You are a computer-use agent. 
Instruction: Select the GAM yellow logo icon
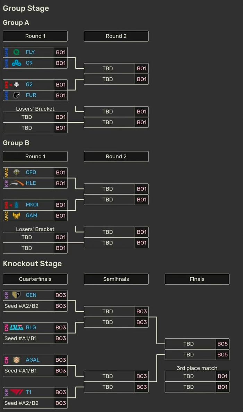coord(16,216)
